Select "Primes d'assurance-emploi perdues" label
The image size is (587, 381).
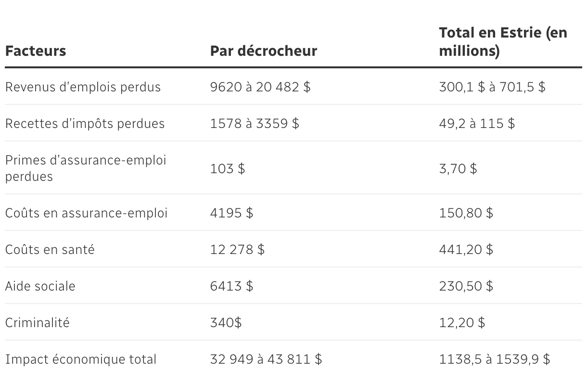[x=86, y=168]
